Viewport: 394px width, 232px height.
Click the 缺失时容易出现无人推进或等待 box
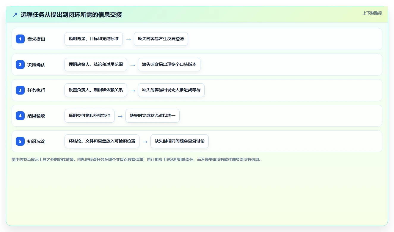171,90
